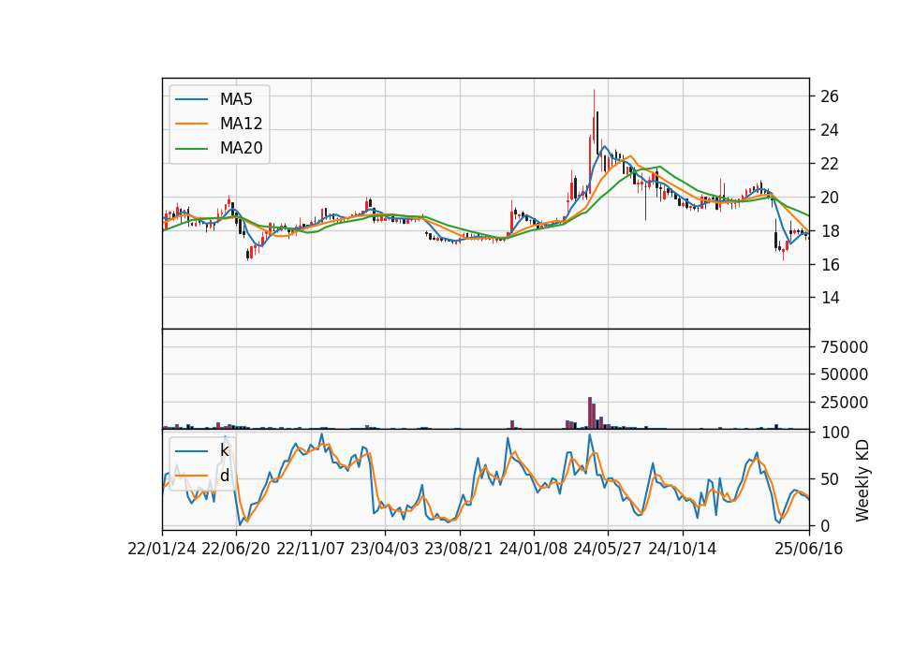This screenshot has width=899, height=646.
Task: Click the 'k' legend label in KD panel
Action: click(x=224, y=450)
